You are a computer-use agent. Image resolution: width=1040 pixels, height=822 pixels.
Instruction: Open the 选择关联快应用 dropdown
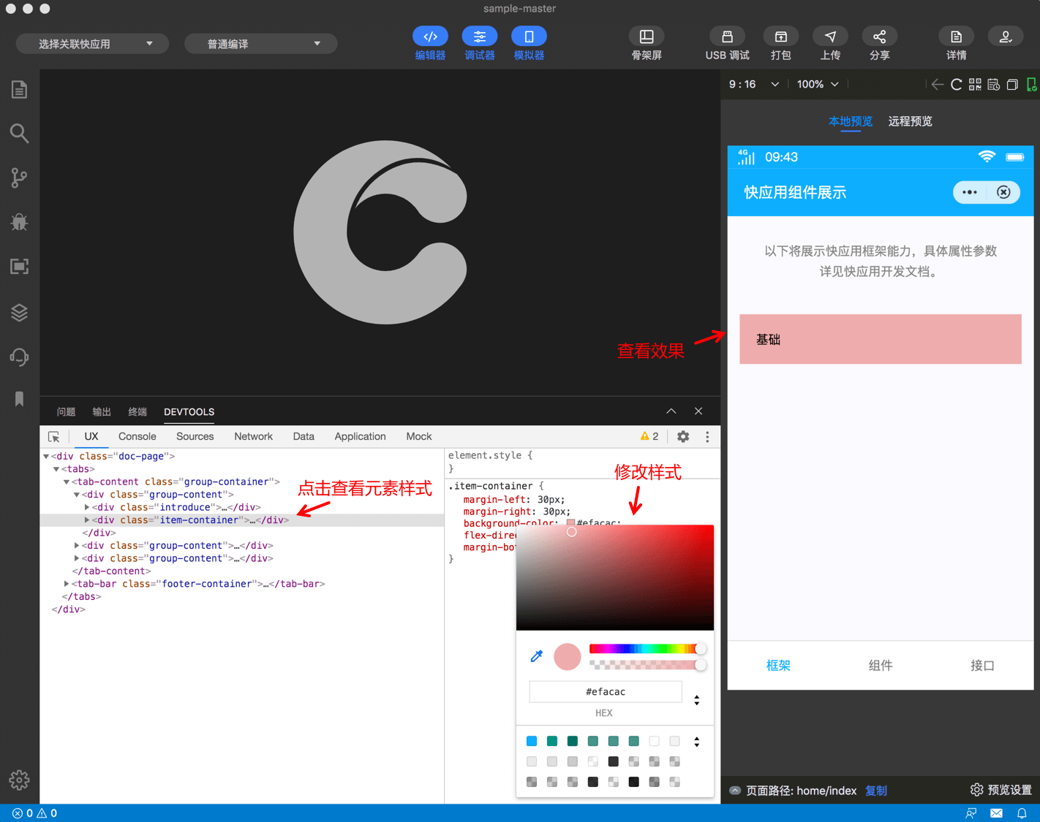pyautogui.click(x=91, y=43)
